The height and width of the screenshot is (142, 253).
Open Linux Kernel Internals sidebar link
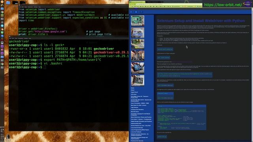137,128
